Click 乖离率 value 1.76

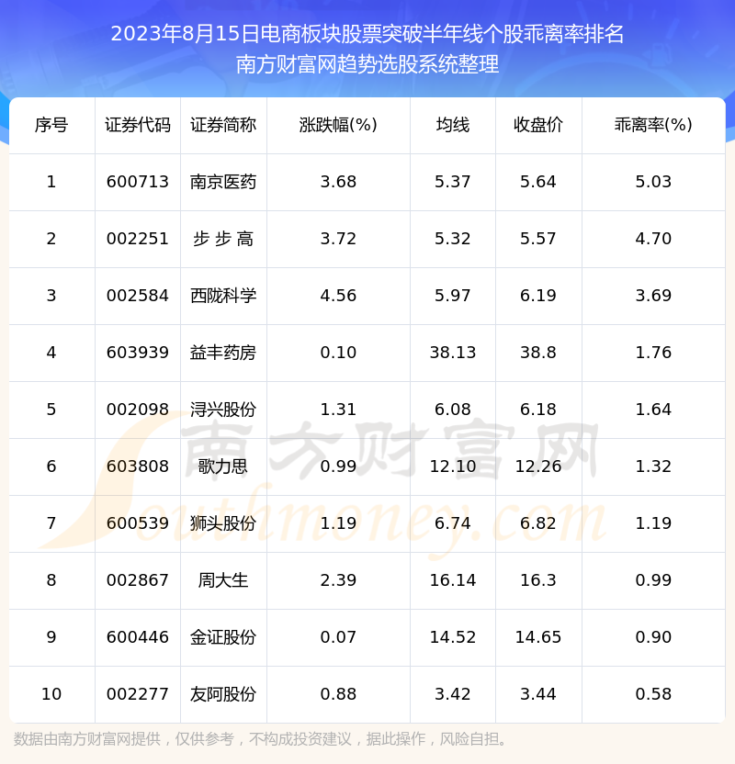(x=653, y=353)
